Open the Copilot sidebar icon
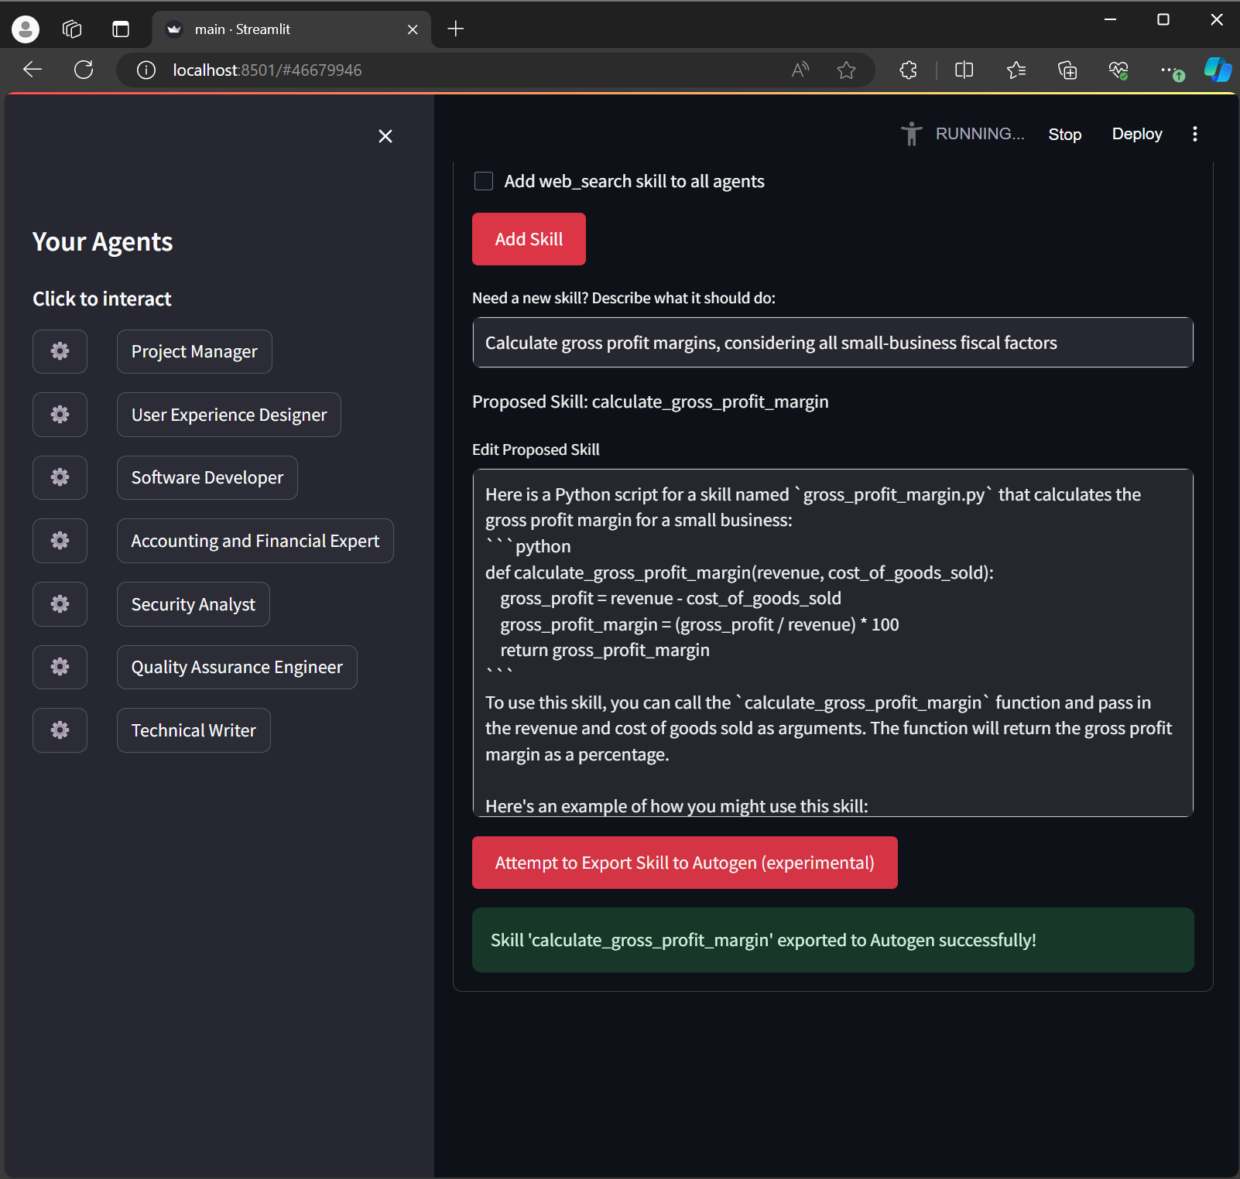Viewport: 1240px width, 1179px height. [1218, 70]
